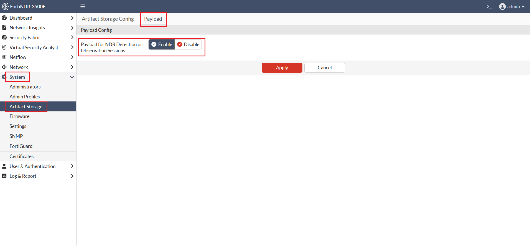530x246 pixels.
Task: Select the Payload tab
Action: 153,19
